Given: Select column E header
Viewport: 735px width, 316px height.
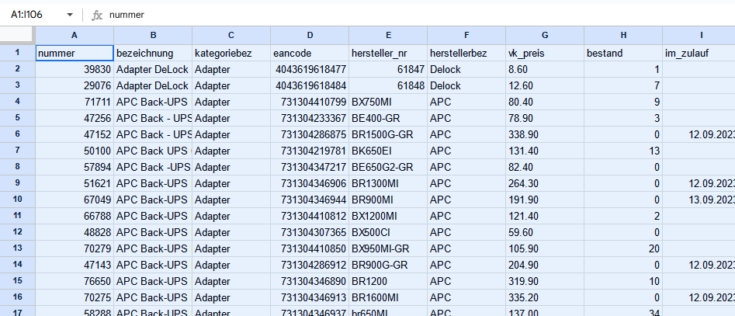Looking at the screenshot, I should pyautogui.click(x=387, y=35).
